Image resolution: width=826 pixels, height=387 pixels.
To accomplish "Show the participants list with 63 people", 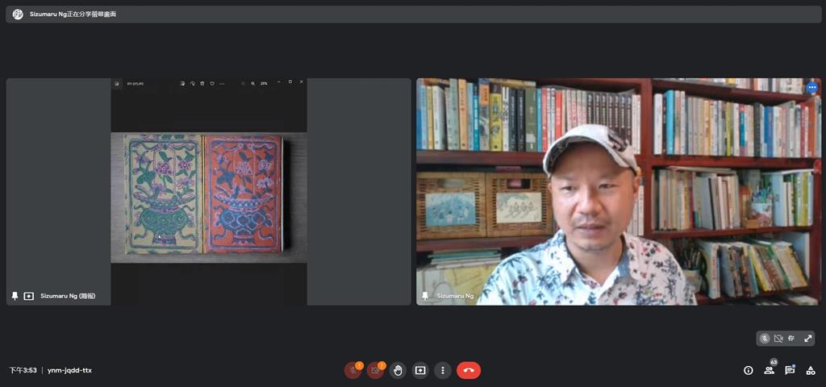I will click(x=769, y=370).
